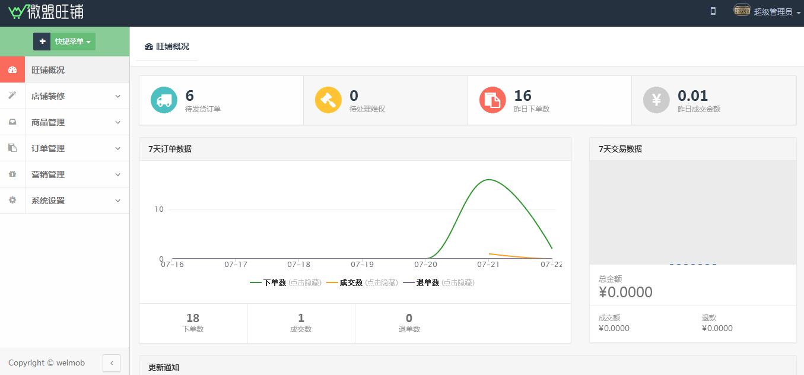The height and width of the screenshot is (375, 804).
Task: Open the 快捷菜单 dropdown
Action: [x=73, y=42]
